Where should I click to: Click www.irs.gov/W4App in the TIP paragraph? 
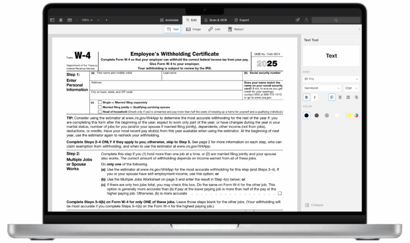click(x=142, y=118)
